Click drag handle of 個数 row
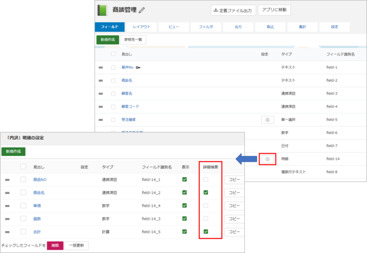Viewport: 367px width, 253px height. [x=7, y=219]
